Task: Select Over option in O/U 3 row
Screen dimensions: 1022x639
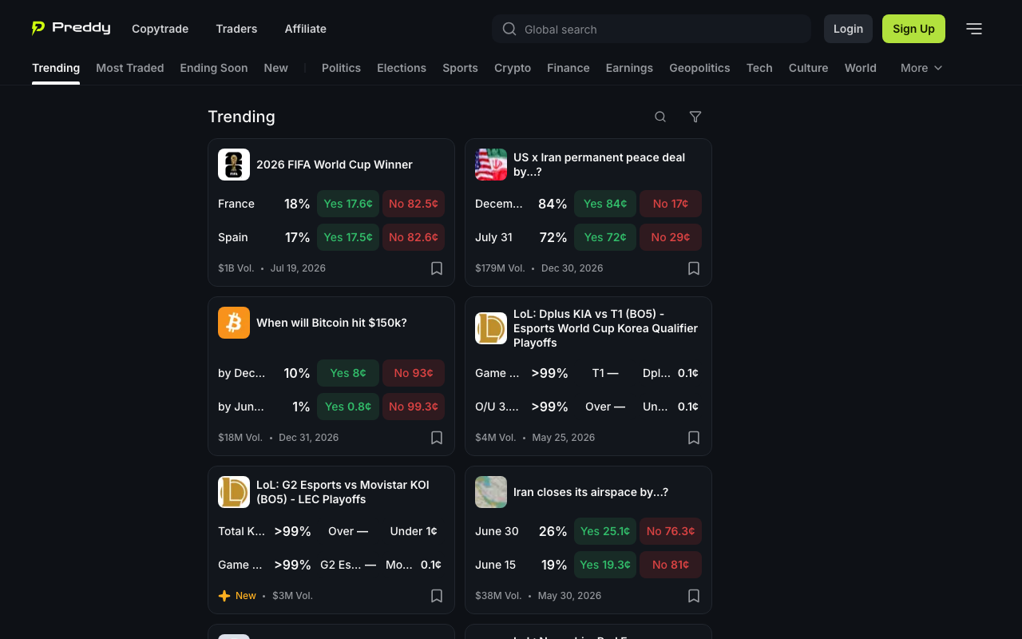Action: pyautogui.click(x=605, y=407)
